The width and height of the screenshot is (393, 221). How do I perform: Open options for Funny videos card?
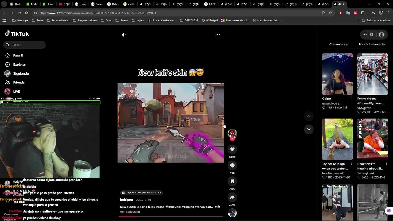[386, 99]
